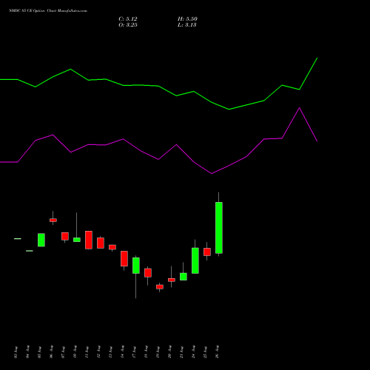Click the red candlestick for 25 Aug

tap(207, 252)
